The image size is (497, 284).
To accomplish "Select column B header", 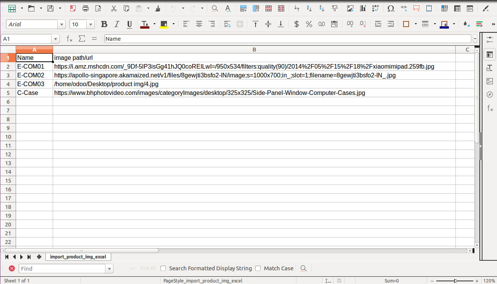I will pyautogui.click(x=254, y=50).
